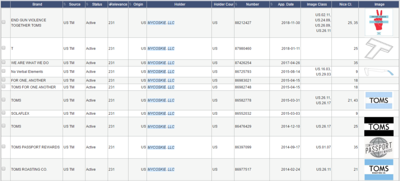Screen dimensions: 400x181
Task: Open the outlined T logo thumbnail
Action: (378, 49)
